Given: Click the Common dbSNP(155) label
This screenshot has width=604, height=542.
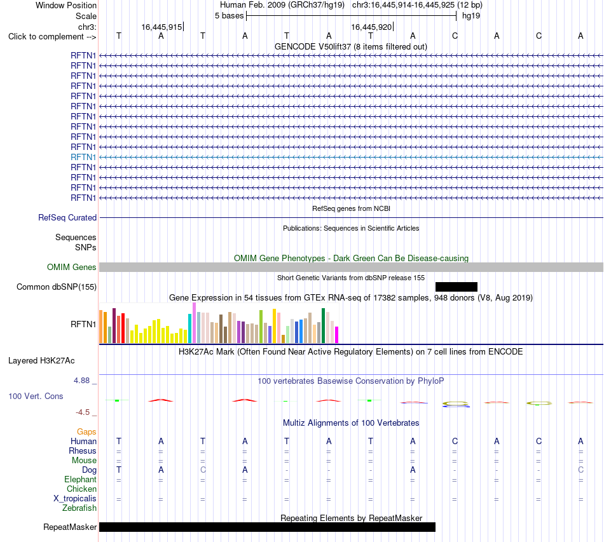Looking at the screenshot, I should [56, 287].
